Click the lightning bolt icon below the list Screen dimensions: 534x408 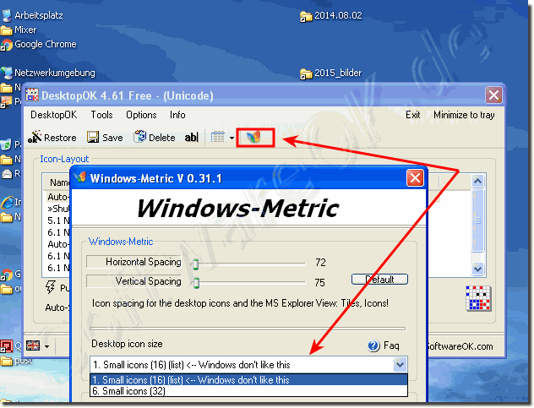[51, 286]
